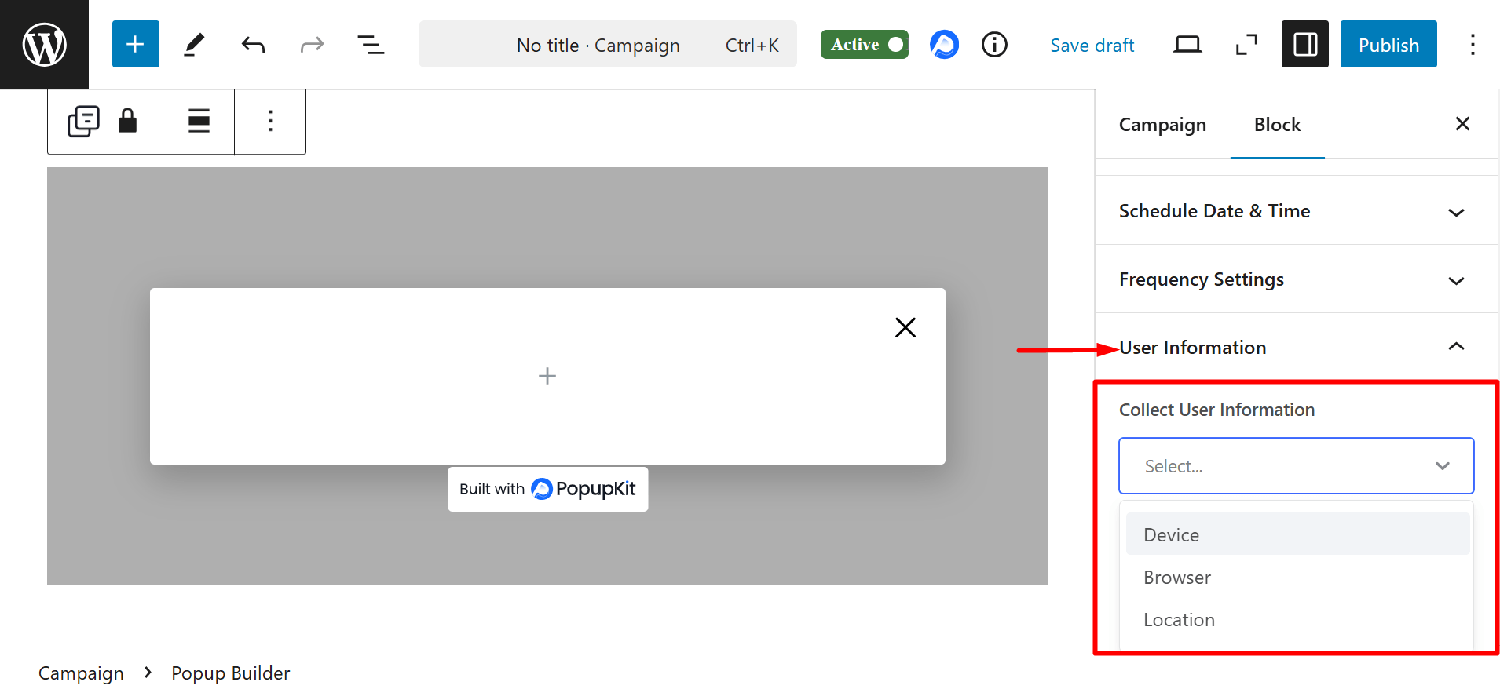Click the Publish button
Image resolution: width=1500 pixels, height=689 pixels.
1388,45
